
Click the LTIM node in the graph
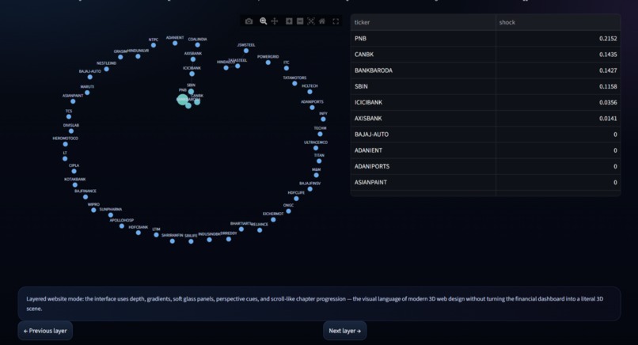pos(156,235)
